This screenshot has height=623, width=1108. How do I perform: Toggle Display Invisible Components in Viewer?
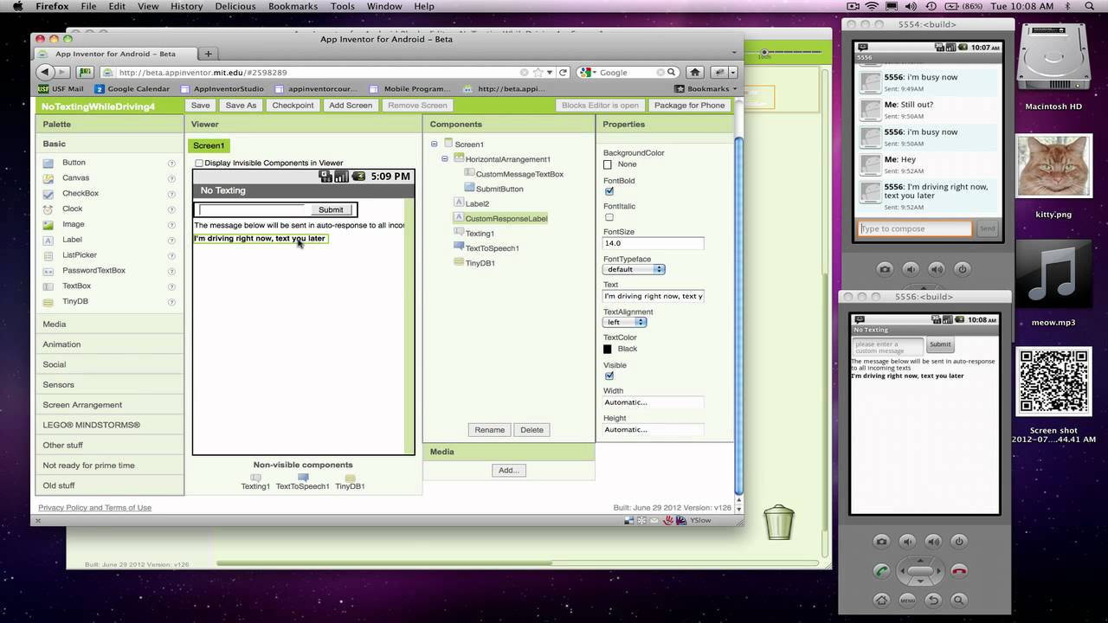199,163
